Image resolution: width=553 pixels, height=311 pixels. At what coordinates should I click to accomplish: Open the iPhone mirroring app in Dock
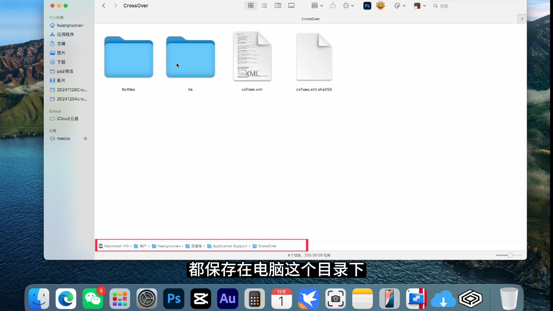[389, 299]
